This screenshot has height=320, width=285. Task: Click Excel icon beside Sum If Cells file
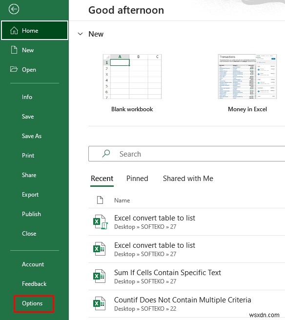100,276
